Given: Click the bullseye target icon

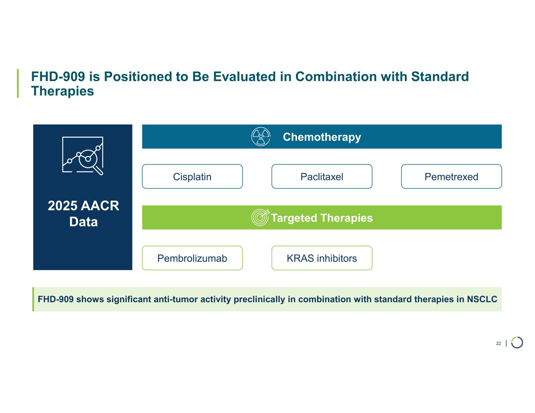Looking at the screenshot, I should pos(261,218).
